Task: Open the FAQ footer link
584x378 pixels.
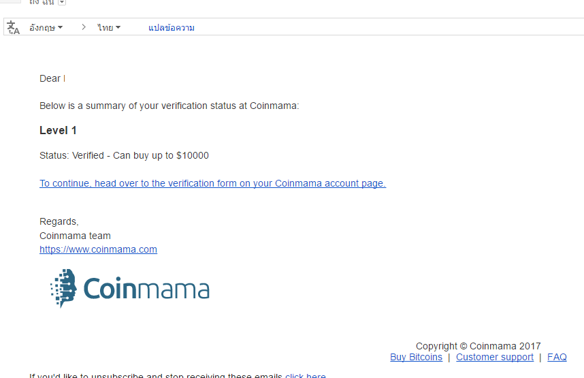Action: click(557, 357)
